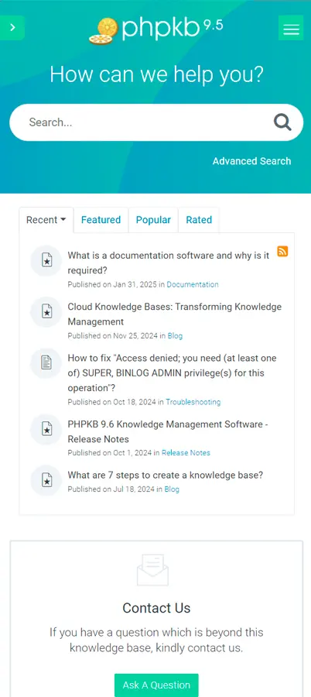Click the PHPKB logo
The image size is (311, 697).
(x=156, y=30)
